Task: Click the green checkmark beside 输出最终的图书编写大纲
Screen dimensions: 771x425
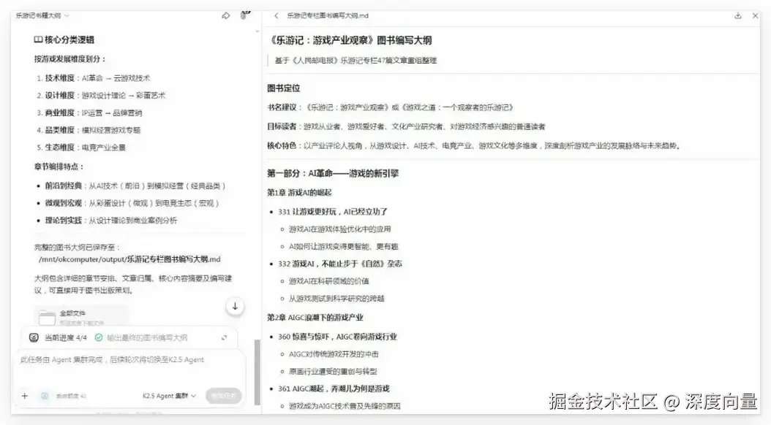Action: [x=99, y=337]
